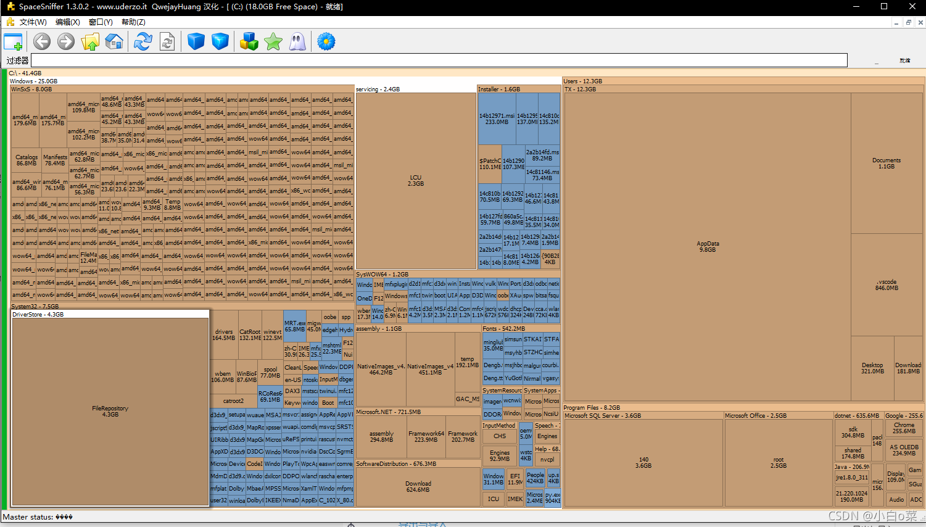Click the 14b12971.msi 233.0MB file block
The image size is (926, 527).
click(497, 118)
